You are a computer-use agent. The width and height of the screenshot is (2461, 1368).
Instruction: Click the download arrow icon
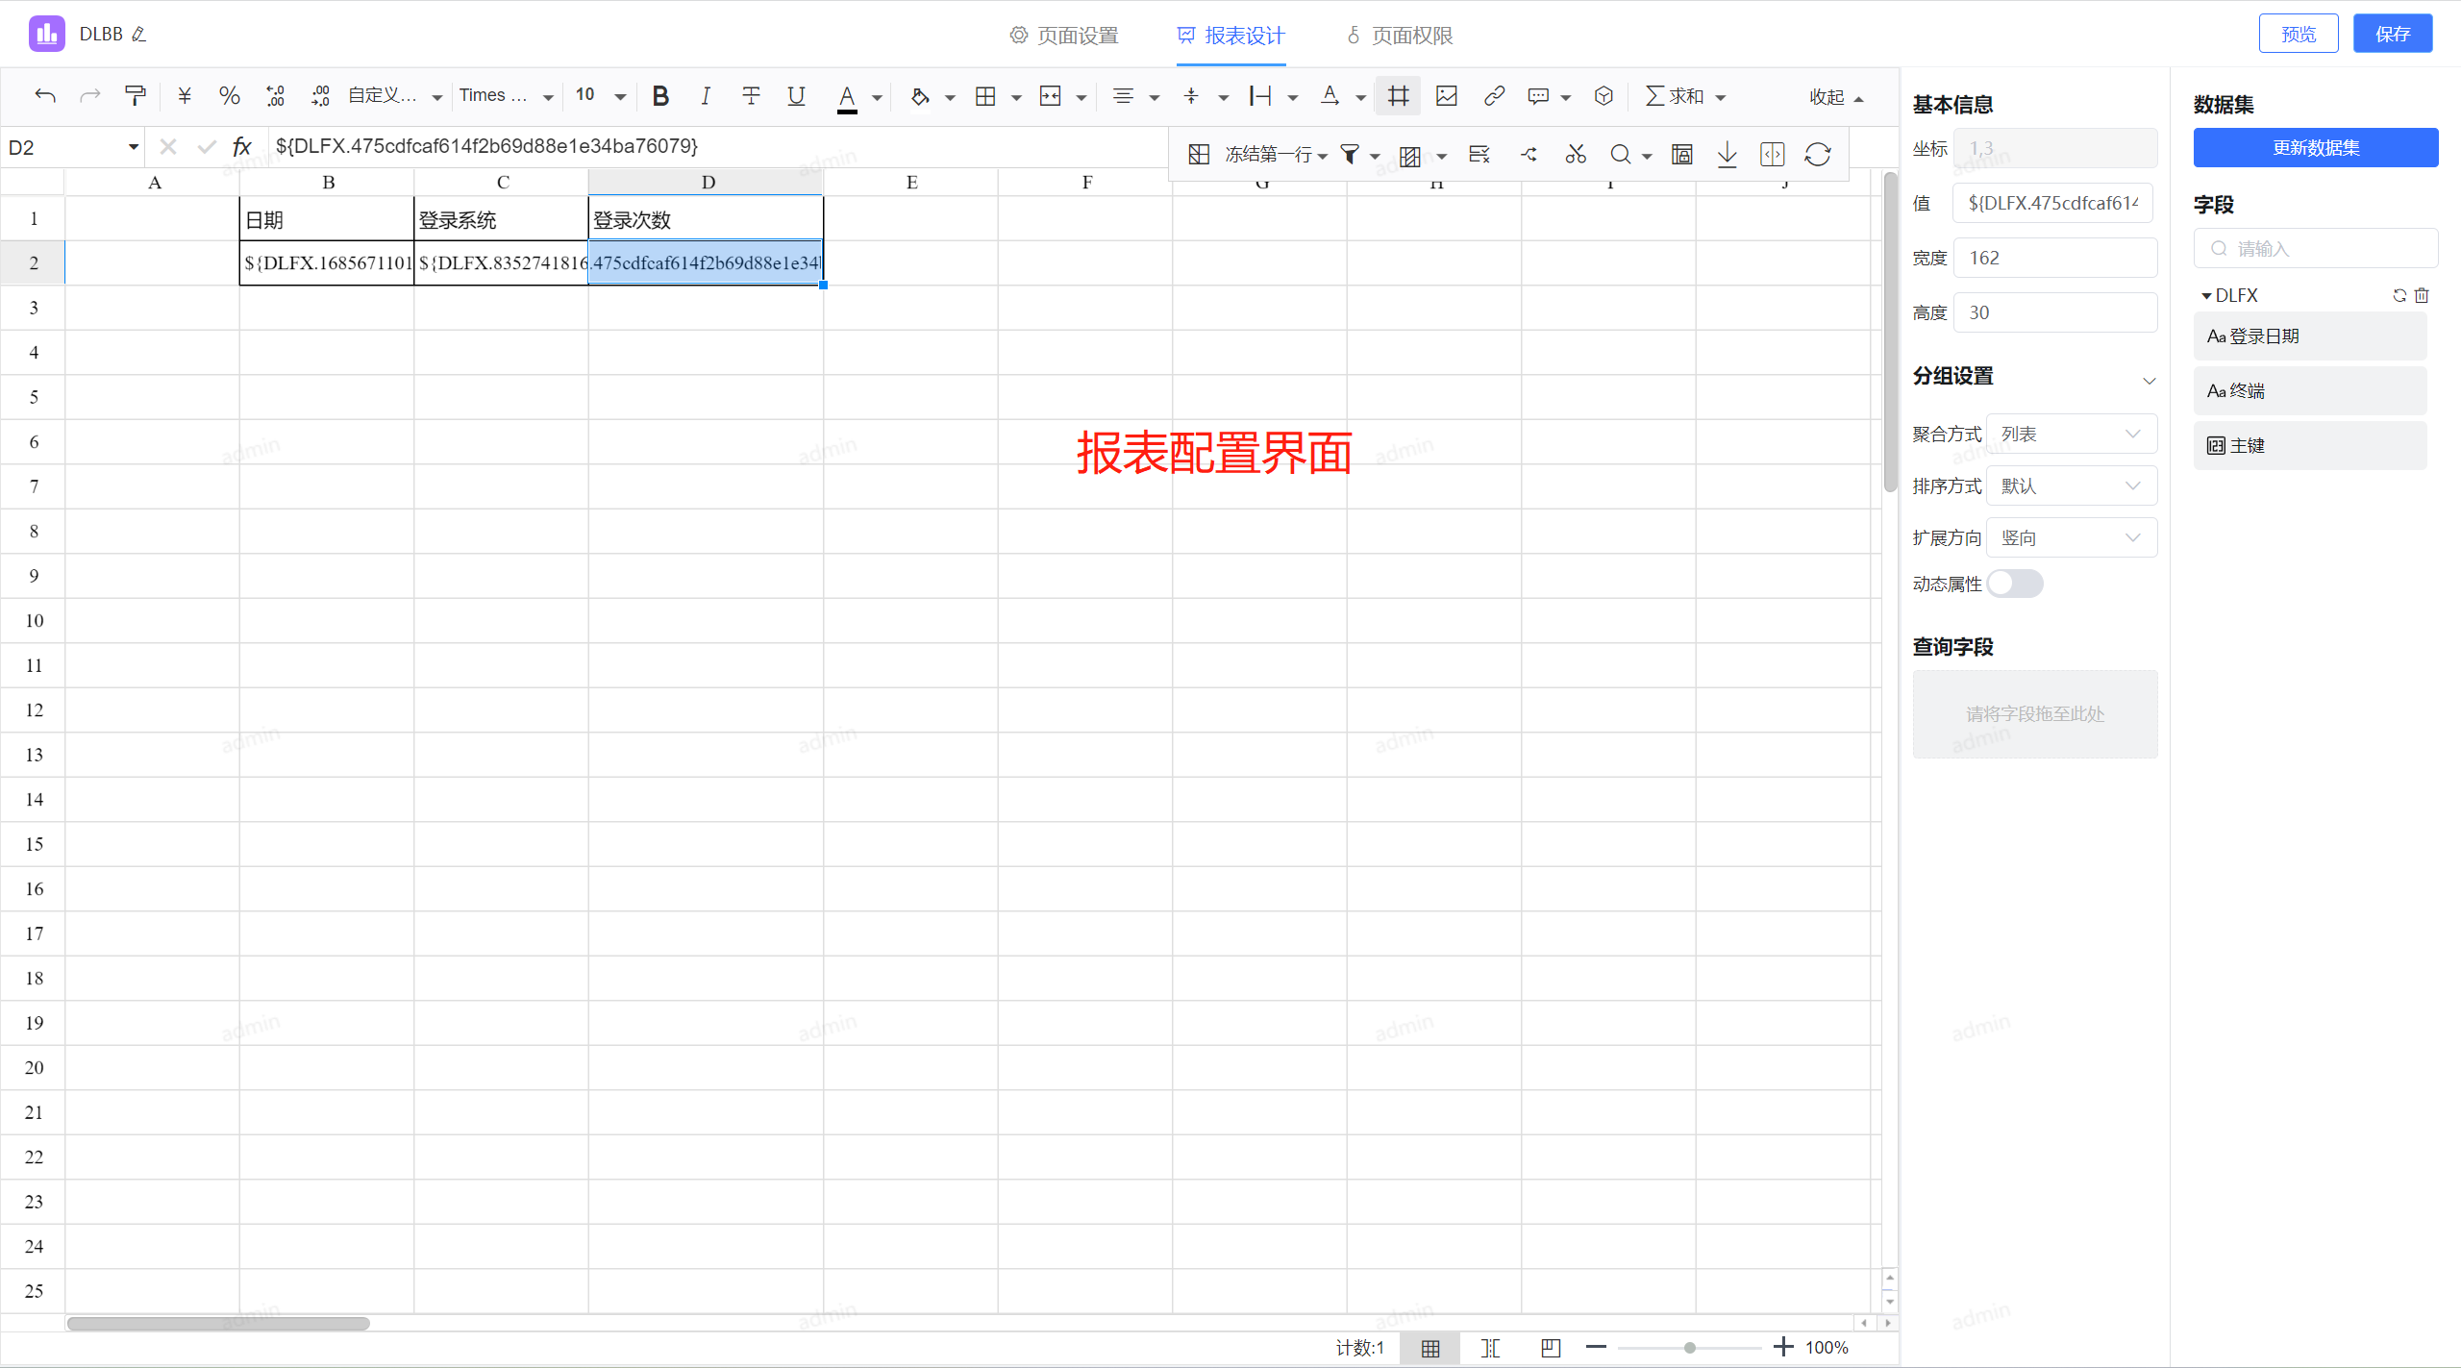[1728, 155]
